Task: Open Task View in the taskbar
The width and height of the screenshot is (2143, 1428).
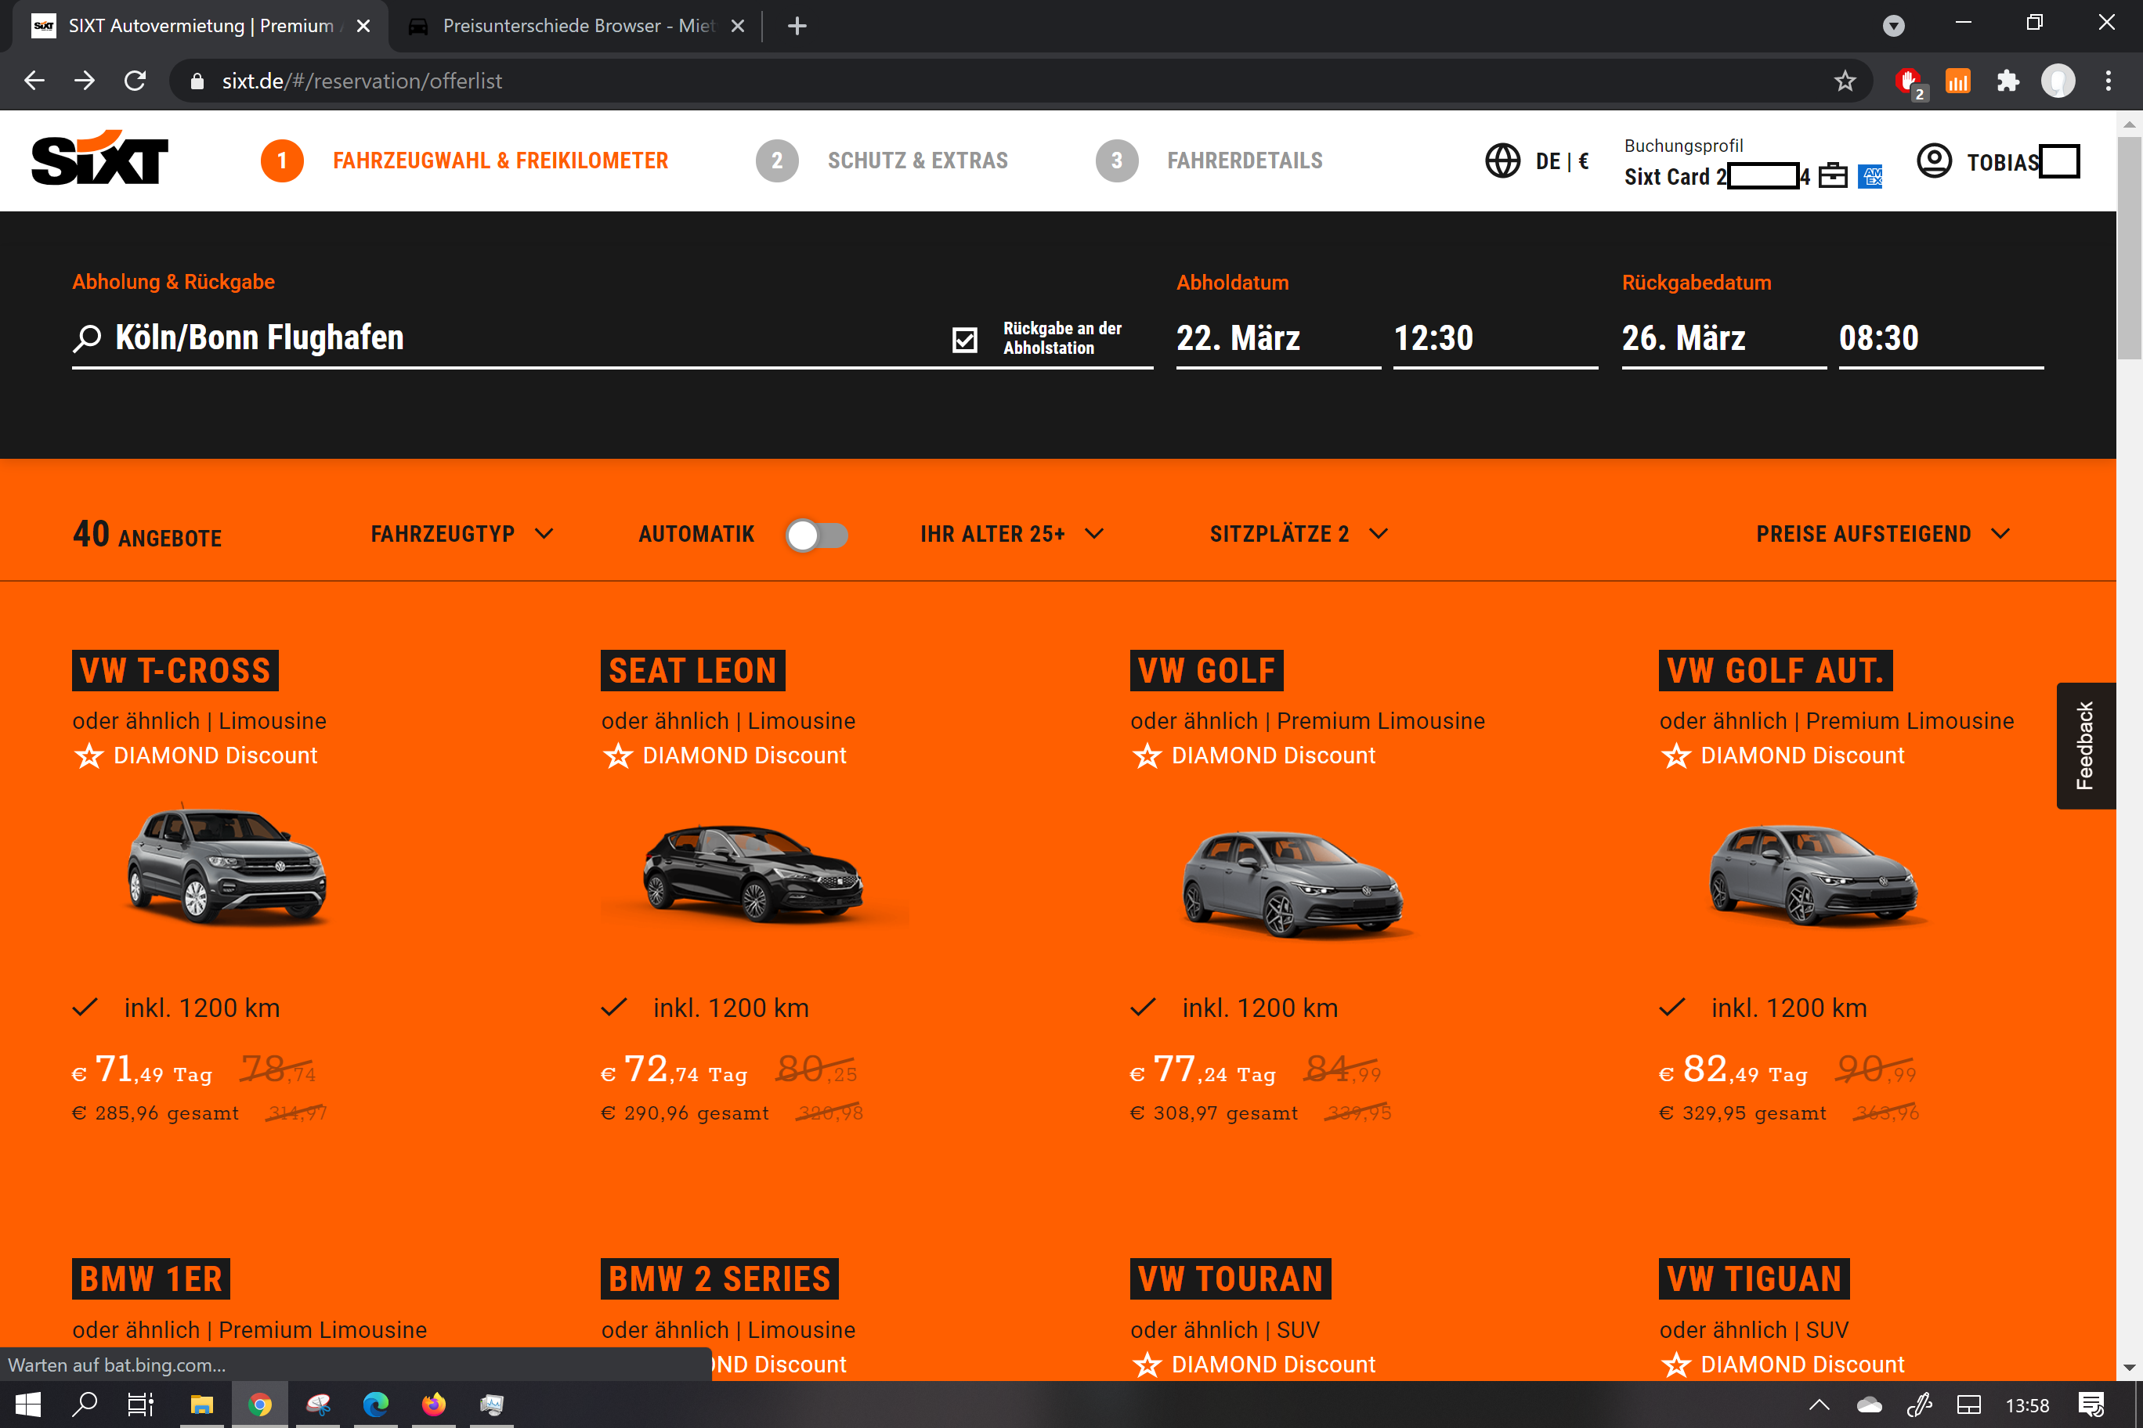Action: (x=140, y=1405)
